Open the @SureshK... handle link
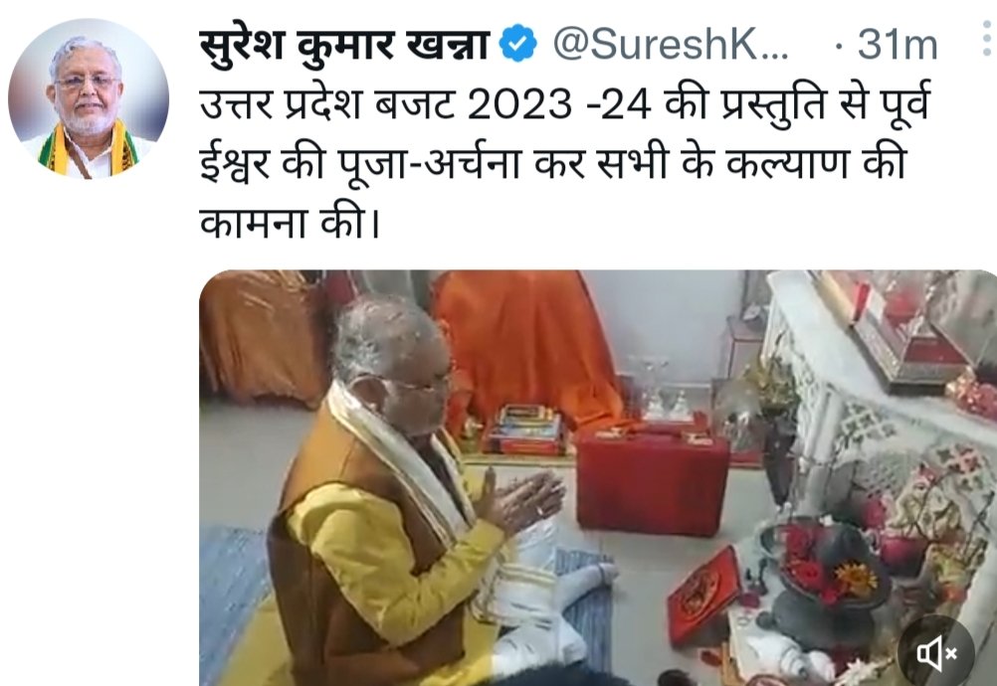Image resolution: width=997 pixels, height=686 pixels. click(x=671, y=45)
